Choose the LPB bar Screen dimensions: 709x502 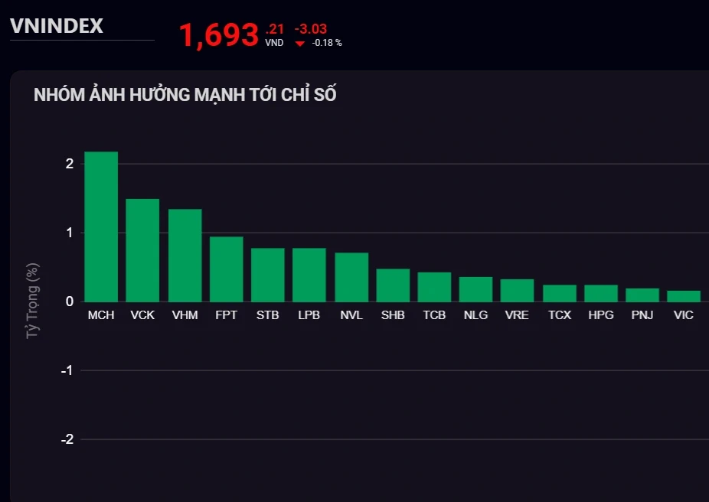(309, 275)
